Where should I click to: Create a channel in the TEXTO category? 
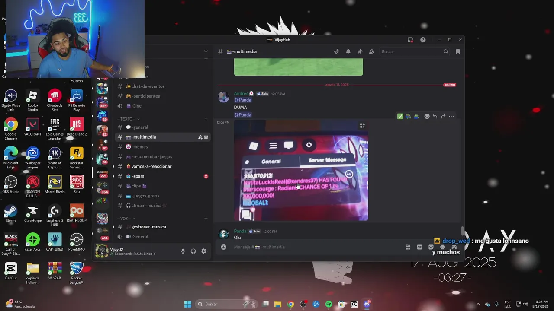(x=206, y=119)
